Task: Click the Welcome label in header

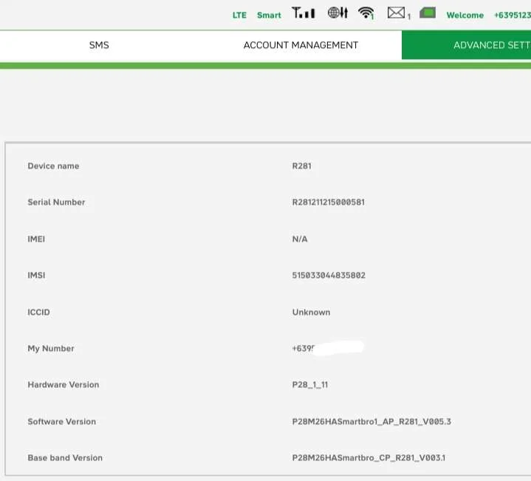Action: tap(465, 16)
